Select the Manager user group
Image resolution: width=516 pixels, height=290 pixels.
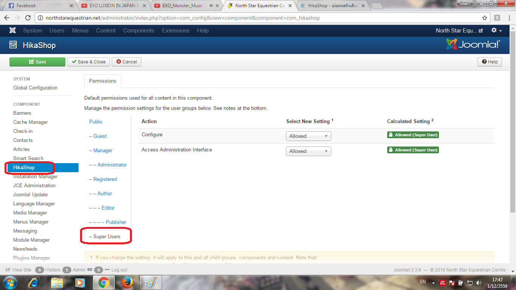(x=101, y=151)
